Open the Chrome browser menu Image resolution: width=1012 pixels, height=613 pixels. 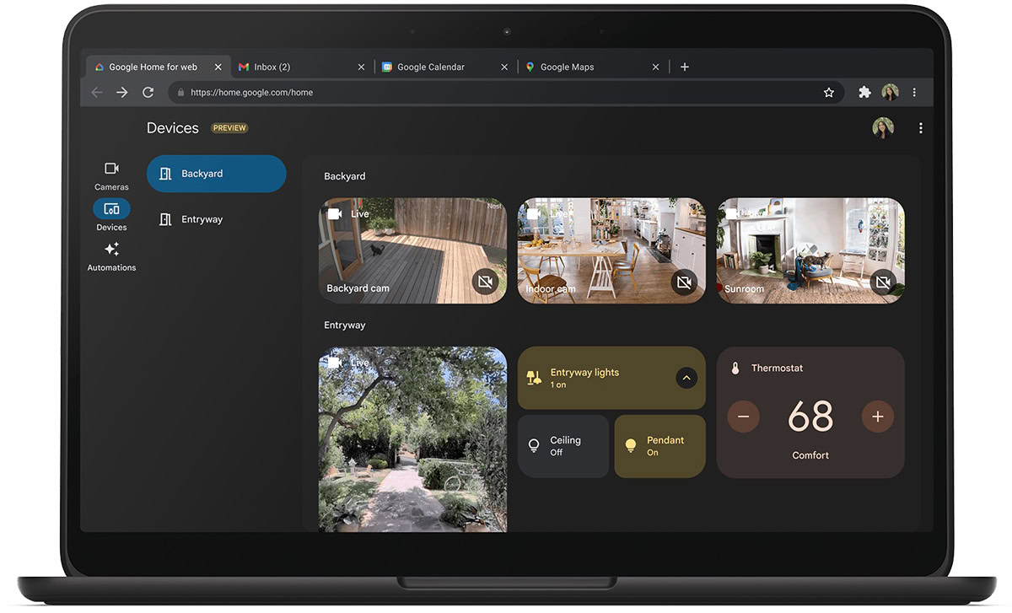914,93
